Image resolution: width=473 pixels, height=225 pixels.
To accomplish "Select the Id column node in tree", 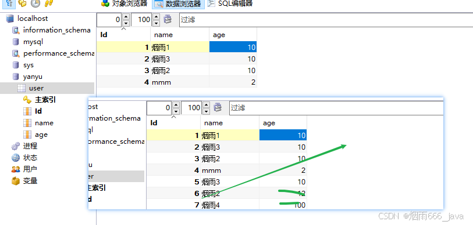I will [38, 111].
